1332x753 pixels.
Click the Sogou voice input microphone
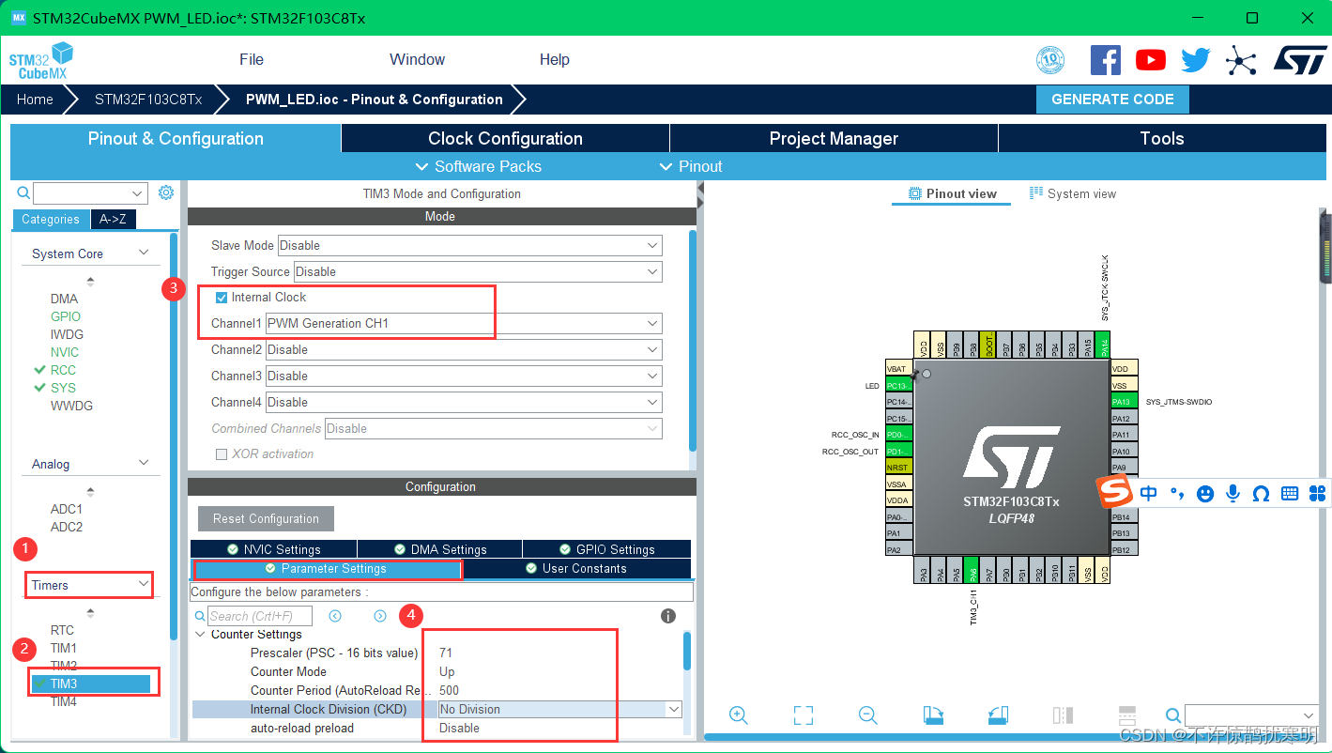pos(1233,493)
